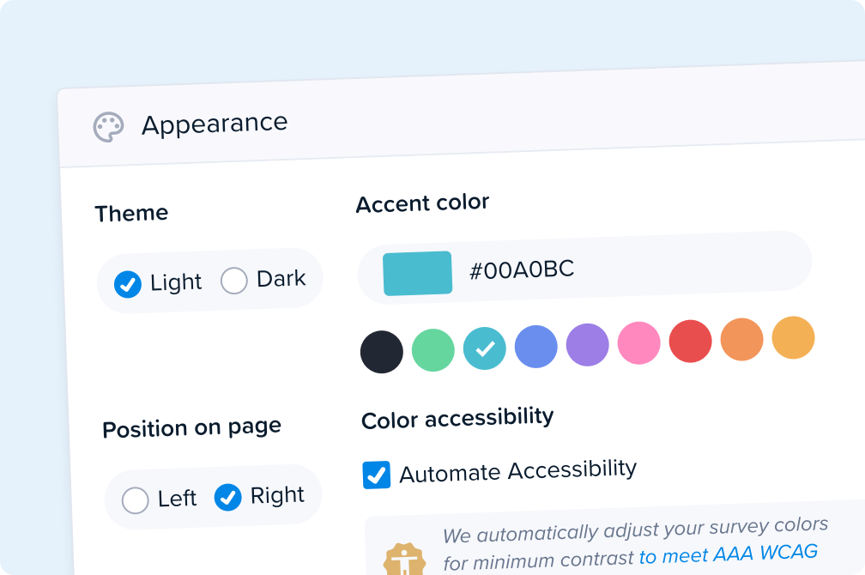Pick the orange accent color circle

click(x=742, y=339)
